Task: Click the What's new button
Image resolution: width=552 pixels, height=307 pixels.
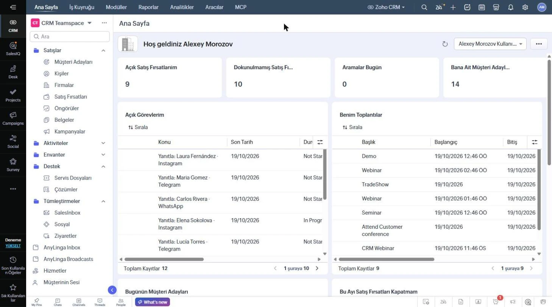Action: tap(153, 302)
